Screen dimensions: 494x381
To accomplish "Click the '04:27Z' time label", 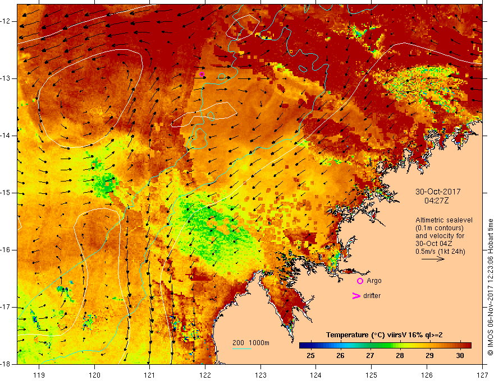I will tap(436, 201).
